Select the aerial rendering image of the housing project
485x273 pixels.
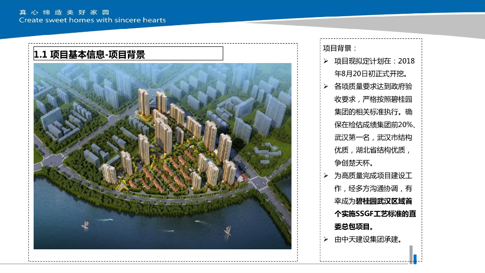[x=162, y=156]
